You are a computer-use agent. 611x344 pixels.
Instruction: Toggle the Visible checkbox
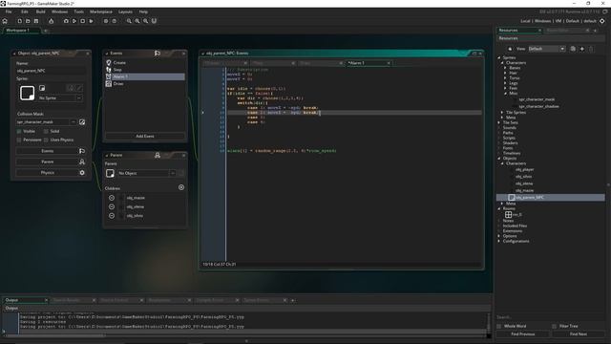pos(19,132)
